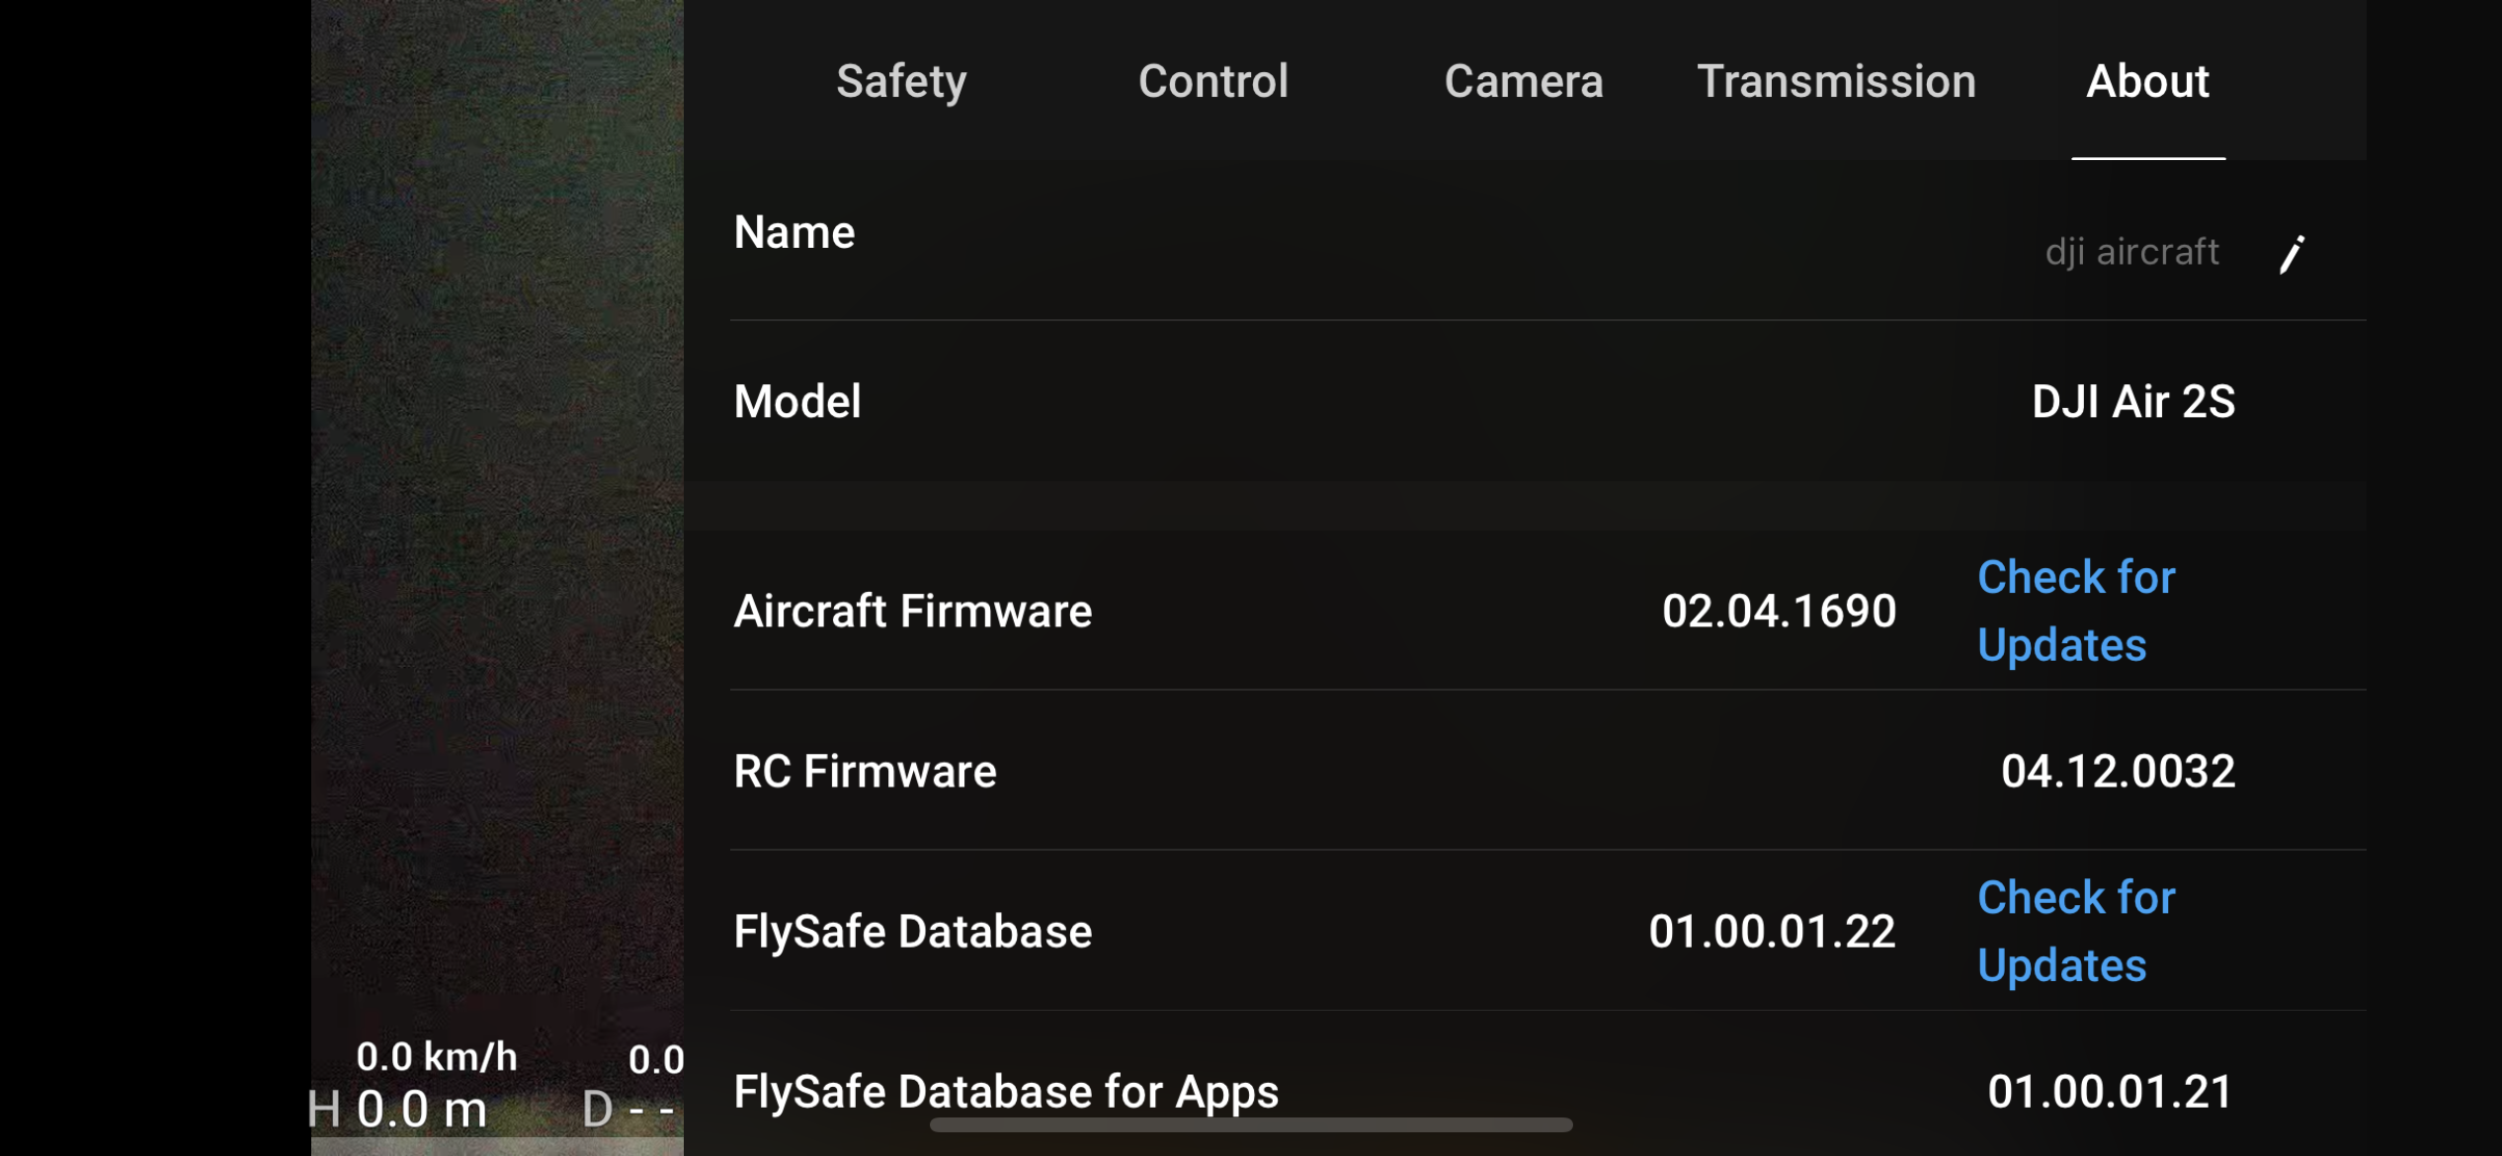Tap the camera live view to close settings
The height and width of the screenshot is (1156, 2502).
(496, 494)
